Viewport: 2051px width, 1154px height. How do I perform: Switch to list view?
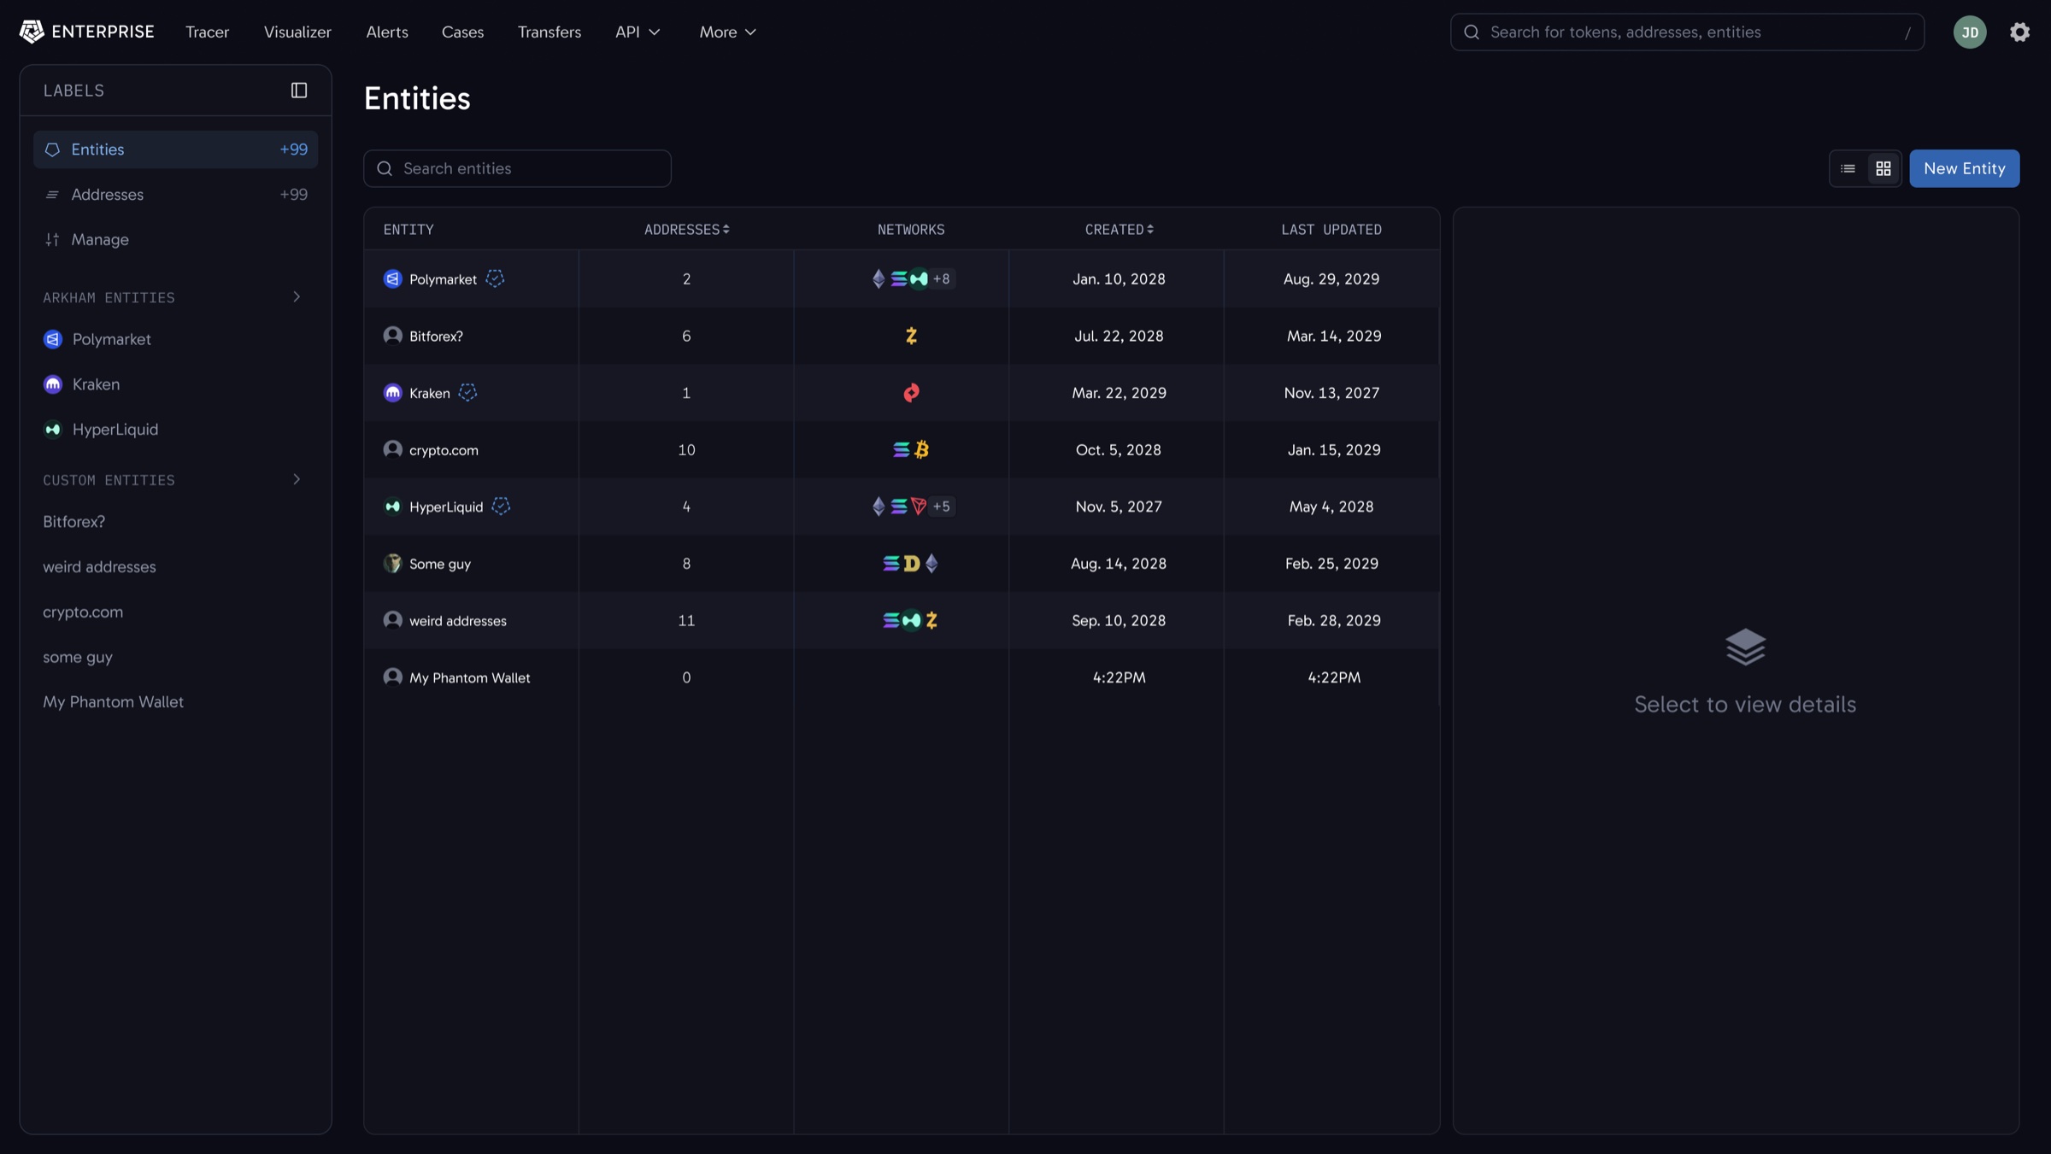pyautogui.click(x=1848, y=168)
